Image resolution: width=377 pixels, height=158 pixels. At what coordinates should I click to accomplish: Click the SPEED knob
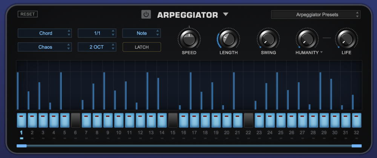tap(189, 39)
